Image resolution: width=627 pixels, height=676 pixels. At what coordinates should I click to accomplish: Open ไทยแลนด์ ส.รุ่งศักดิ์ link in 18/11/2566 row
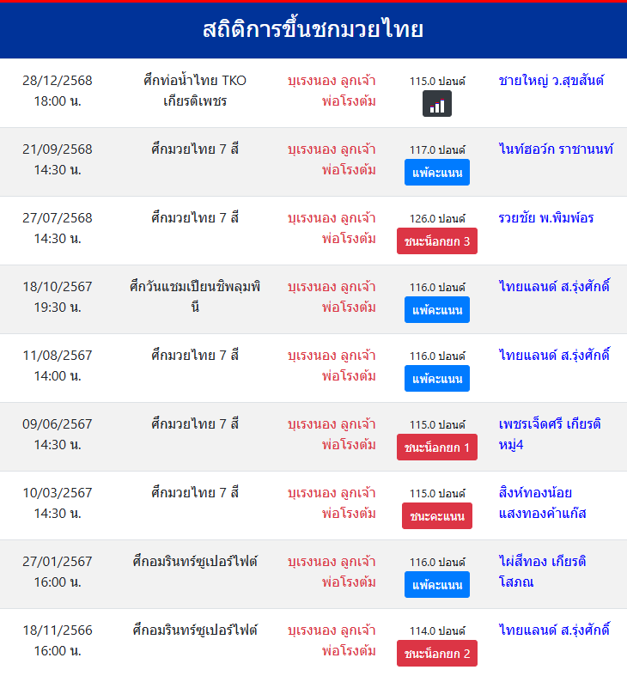click(554, 630)
